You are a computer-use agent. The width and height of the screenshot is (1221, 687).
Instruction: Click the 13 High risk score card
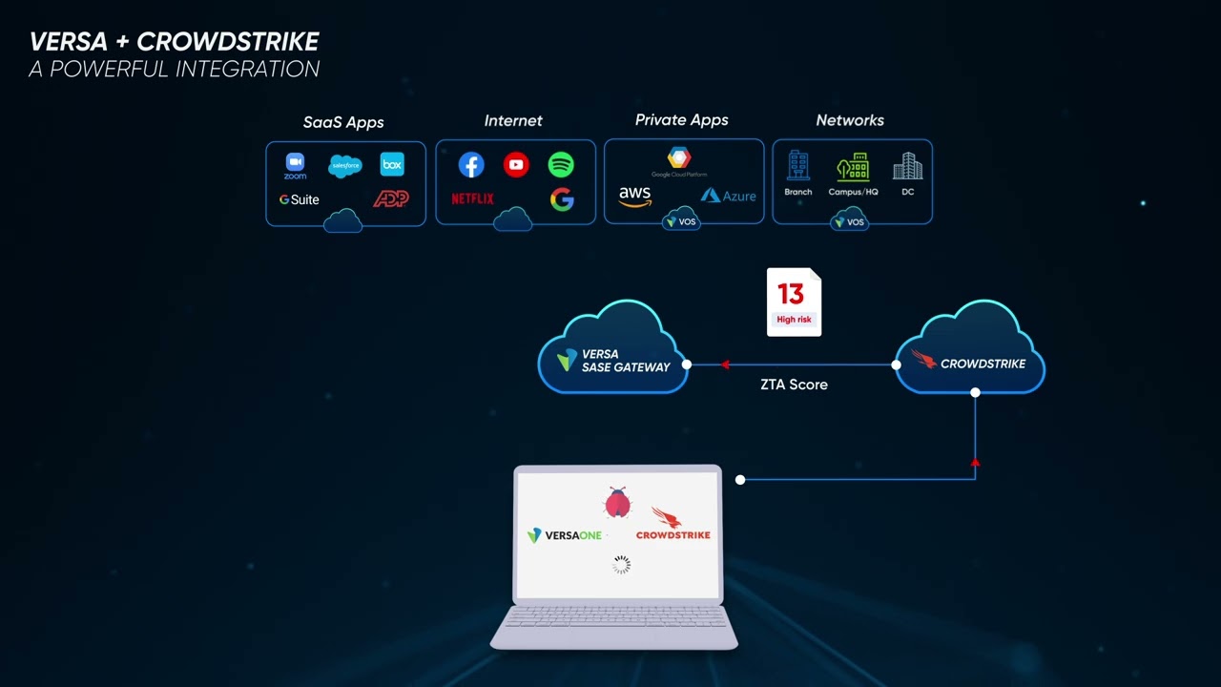coord(794,302)
